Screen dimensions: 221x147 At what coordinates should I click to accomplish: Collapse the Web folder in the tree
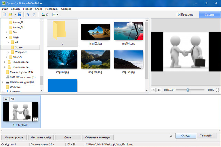click(7, 37)
